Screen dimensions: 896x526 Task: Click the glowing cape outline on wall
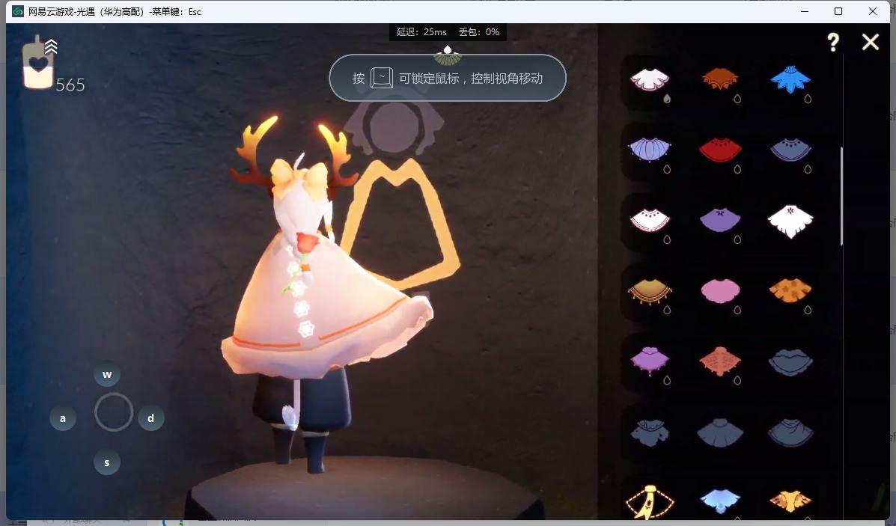coord(400,224)
